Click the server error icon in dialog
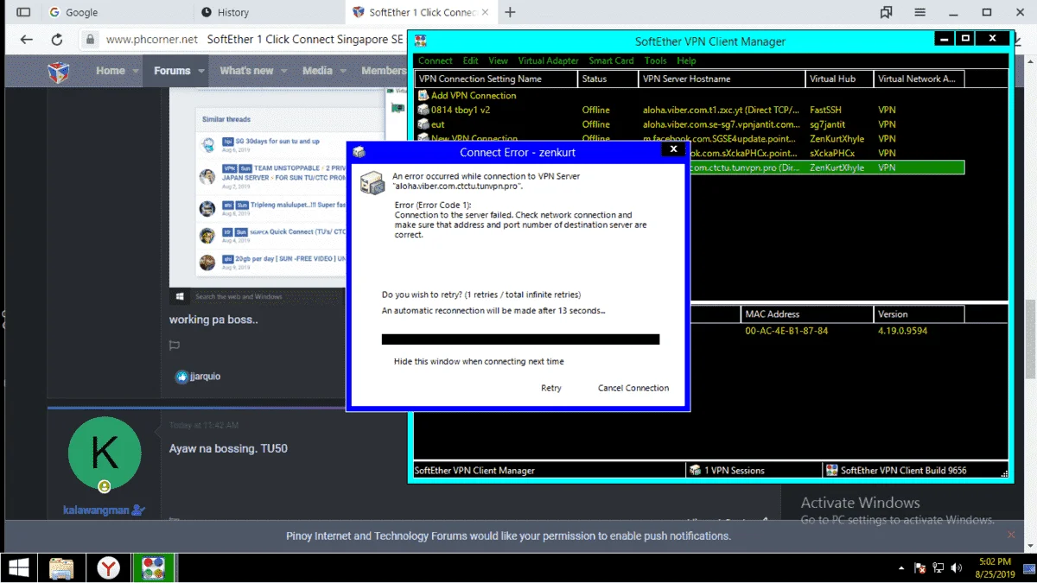This screenshot has height=583, width=1037. pos(372,181)
